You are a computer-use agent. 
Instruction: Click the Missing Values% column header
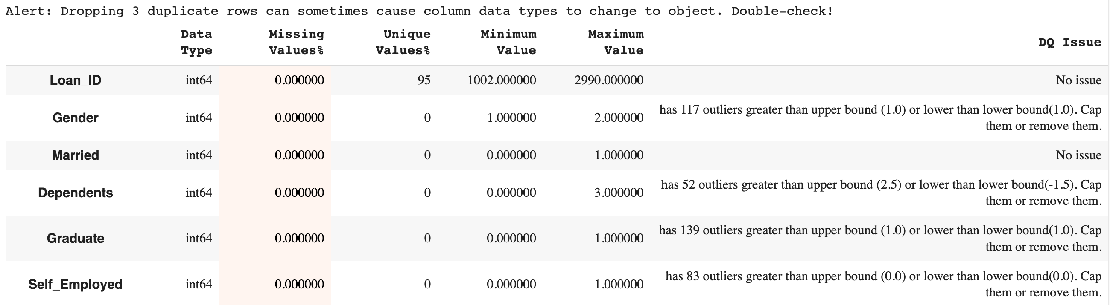(296, 42)
